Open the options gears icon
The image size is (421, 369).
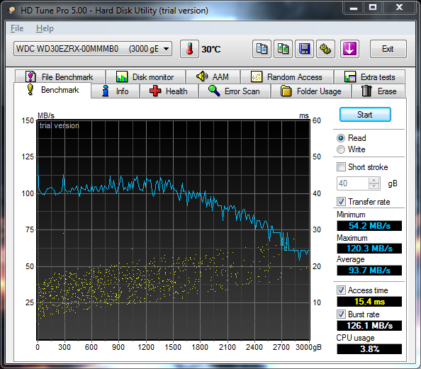tap(325, 49)
